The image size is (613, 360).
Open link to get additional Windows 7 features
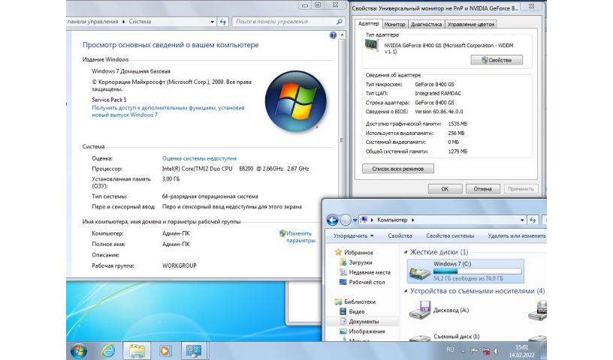(168, 111)
